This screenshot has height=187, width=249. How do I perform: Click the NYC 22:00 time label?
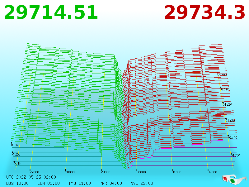(x=142, y=183)
